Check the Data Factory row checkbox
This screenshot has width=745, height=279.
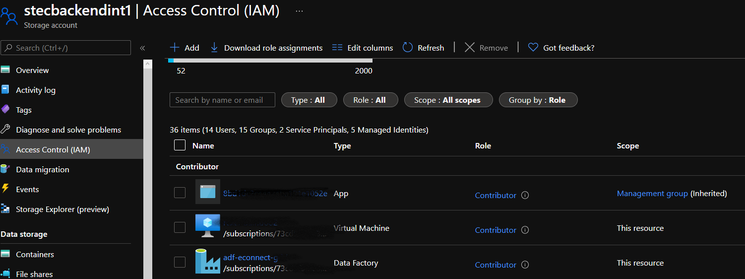pos(180,262)
